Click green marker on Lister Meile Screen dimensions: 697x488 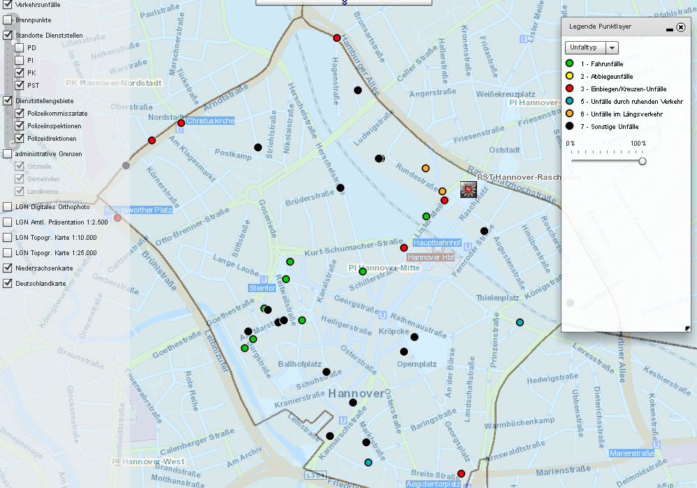coord(426,217)
